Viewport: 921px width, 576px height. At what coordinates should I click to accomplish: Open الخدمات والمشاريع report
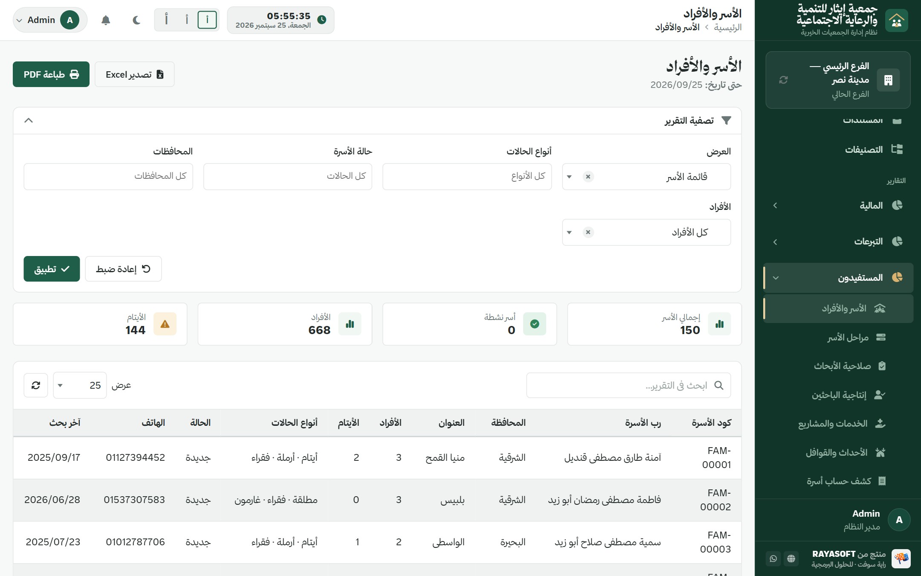tap(838, 423)
